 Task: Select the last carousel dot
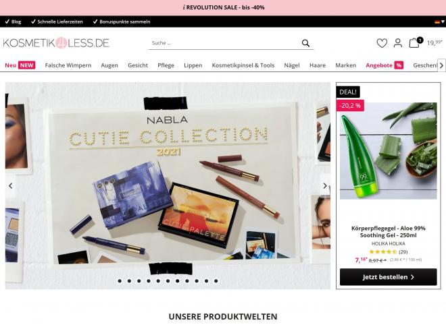tap(216, 281)
